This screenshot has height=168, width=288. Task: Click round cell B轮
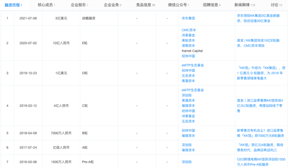(x=85, y=133)
